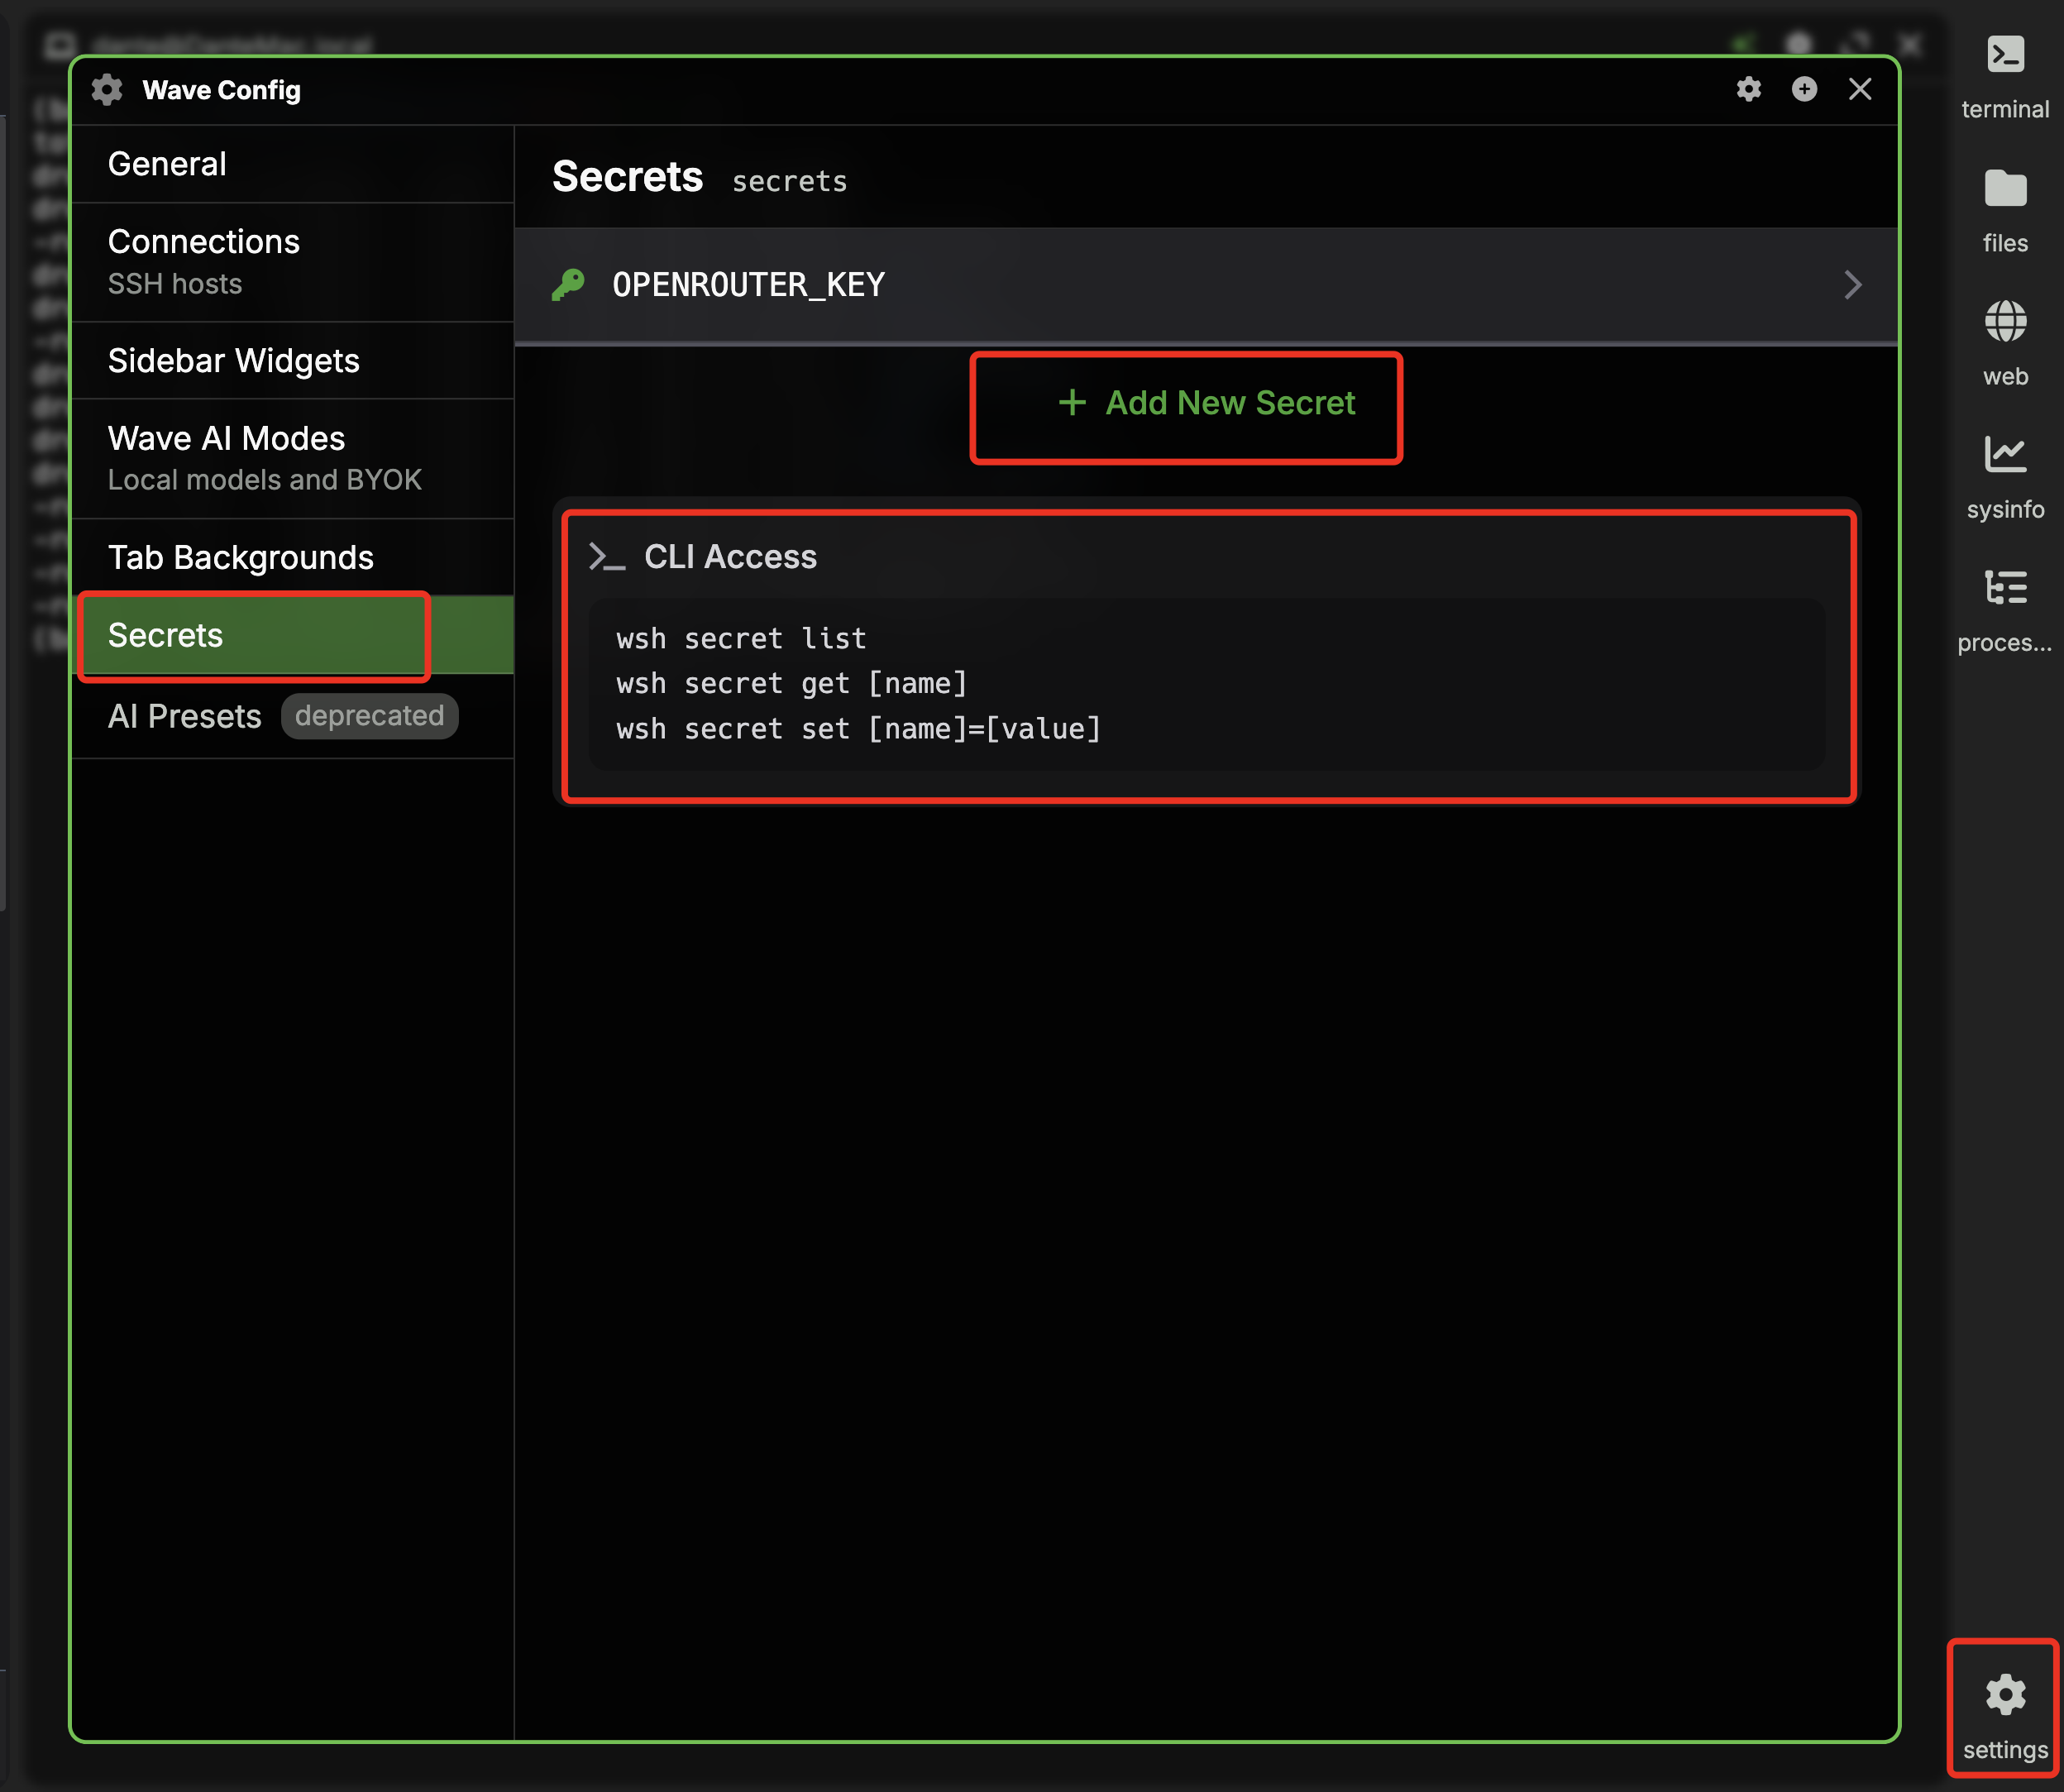2064x1792 pixels.
Task: Click 'wsh secret set [name]=[value]' line
Action: point(858,729)
